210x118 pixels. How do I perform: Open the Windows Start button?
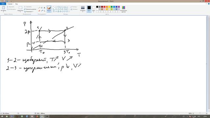click(x=2, y=116)
